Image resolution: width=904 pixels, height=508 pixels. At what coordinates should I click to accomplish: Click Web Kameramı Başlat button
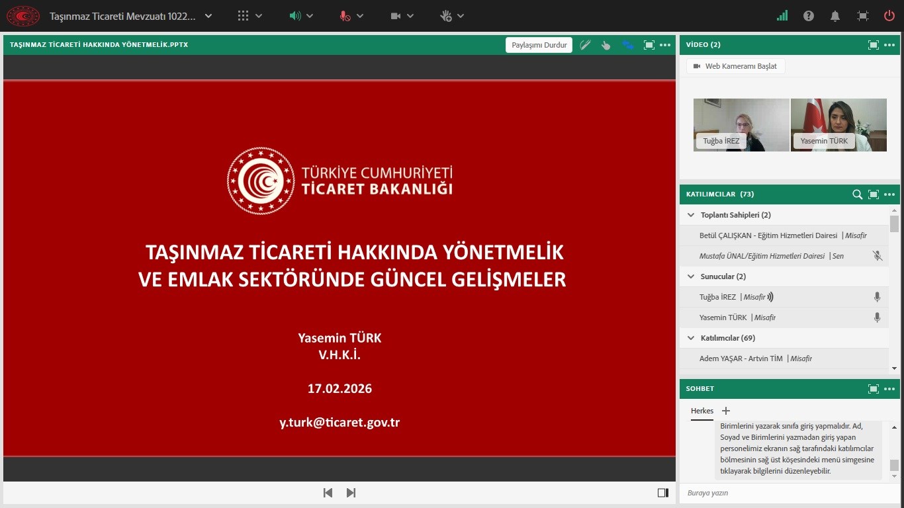coord(735,66)
